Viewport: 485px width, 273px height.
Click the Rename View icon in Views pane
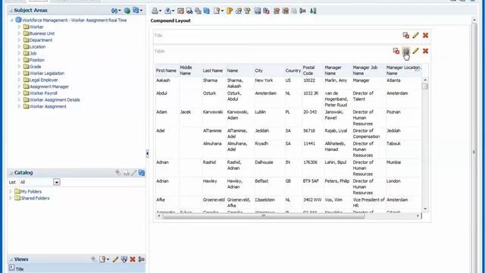[142, 259]
